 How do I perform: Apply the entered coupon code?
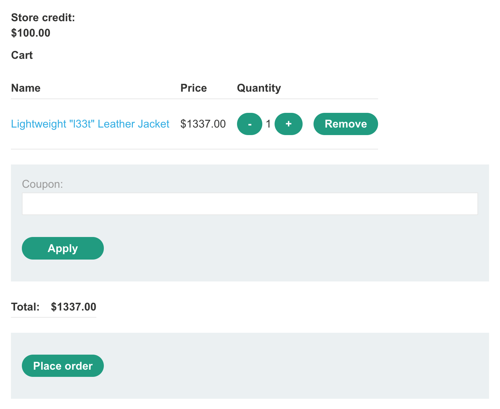point(63,248)
